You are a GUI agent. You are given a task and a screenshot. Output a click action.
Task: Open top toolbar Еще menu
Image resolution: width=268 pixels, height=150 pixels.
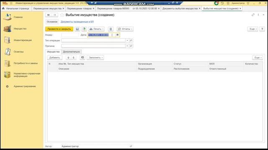coord(253,29)
